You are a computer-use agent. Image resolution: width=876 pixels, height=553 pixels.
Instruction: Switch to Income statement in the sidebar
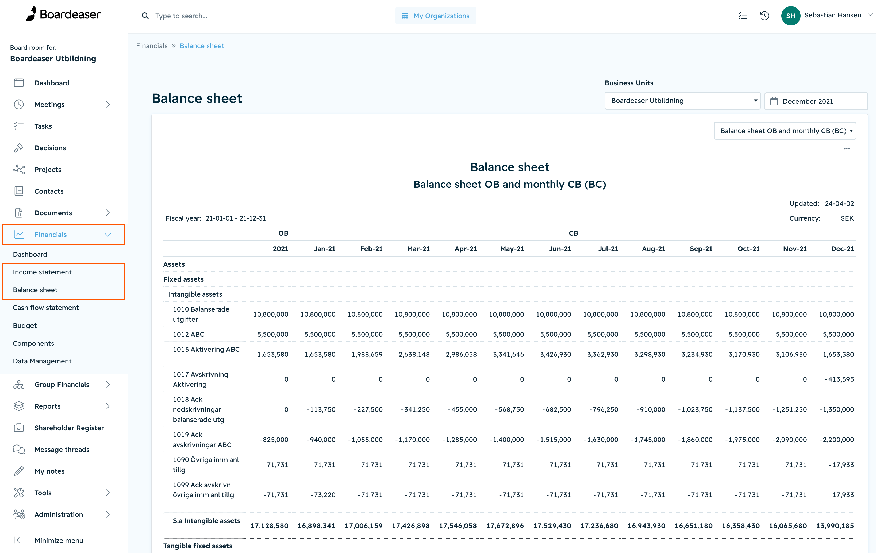click(x=42, y=272)
